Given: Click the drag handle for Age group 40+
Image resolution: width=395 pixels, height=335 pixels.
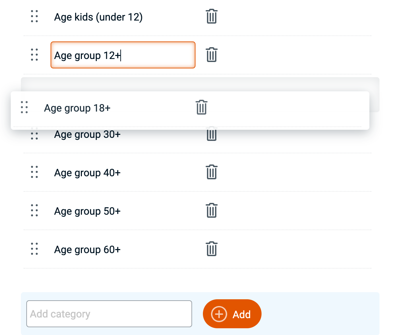Looking at the screenshot, I should [34, 172].
